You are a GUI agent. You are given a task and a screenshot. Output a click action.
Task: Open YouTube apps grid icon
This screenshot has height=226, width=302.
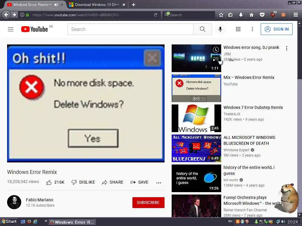[x=238, y=29]
